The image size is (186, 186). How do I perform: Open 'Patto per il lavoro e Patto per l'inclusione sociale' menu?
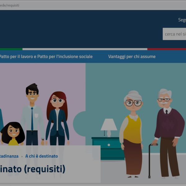click(46, 57)
